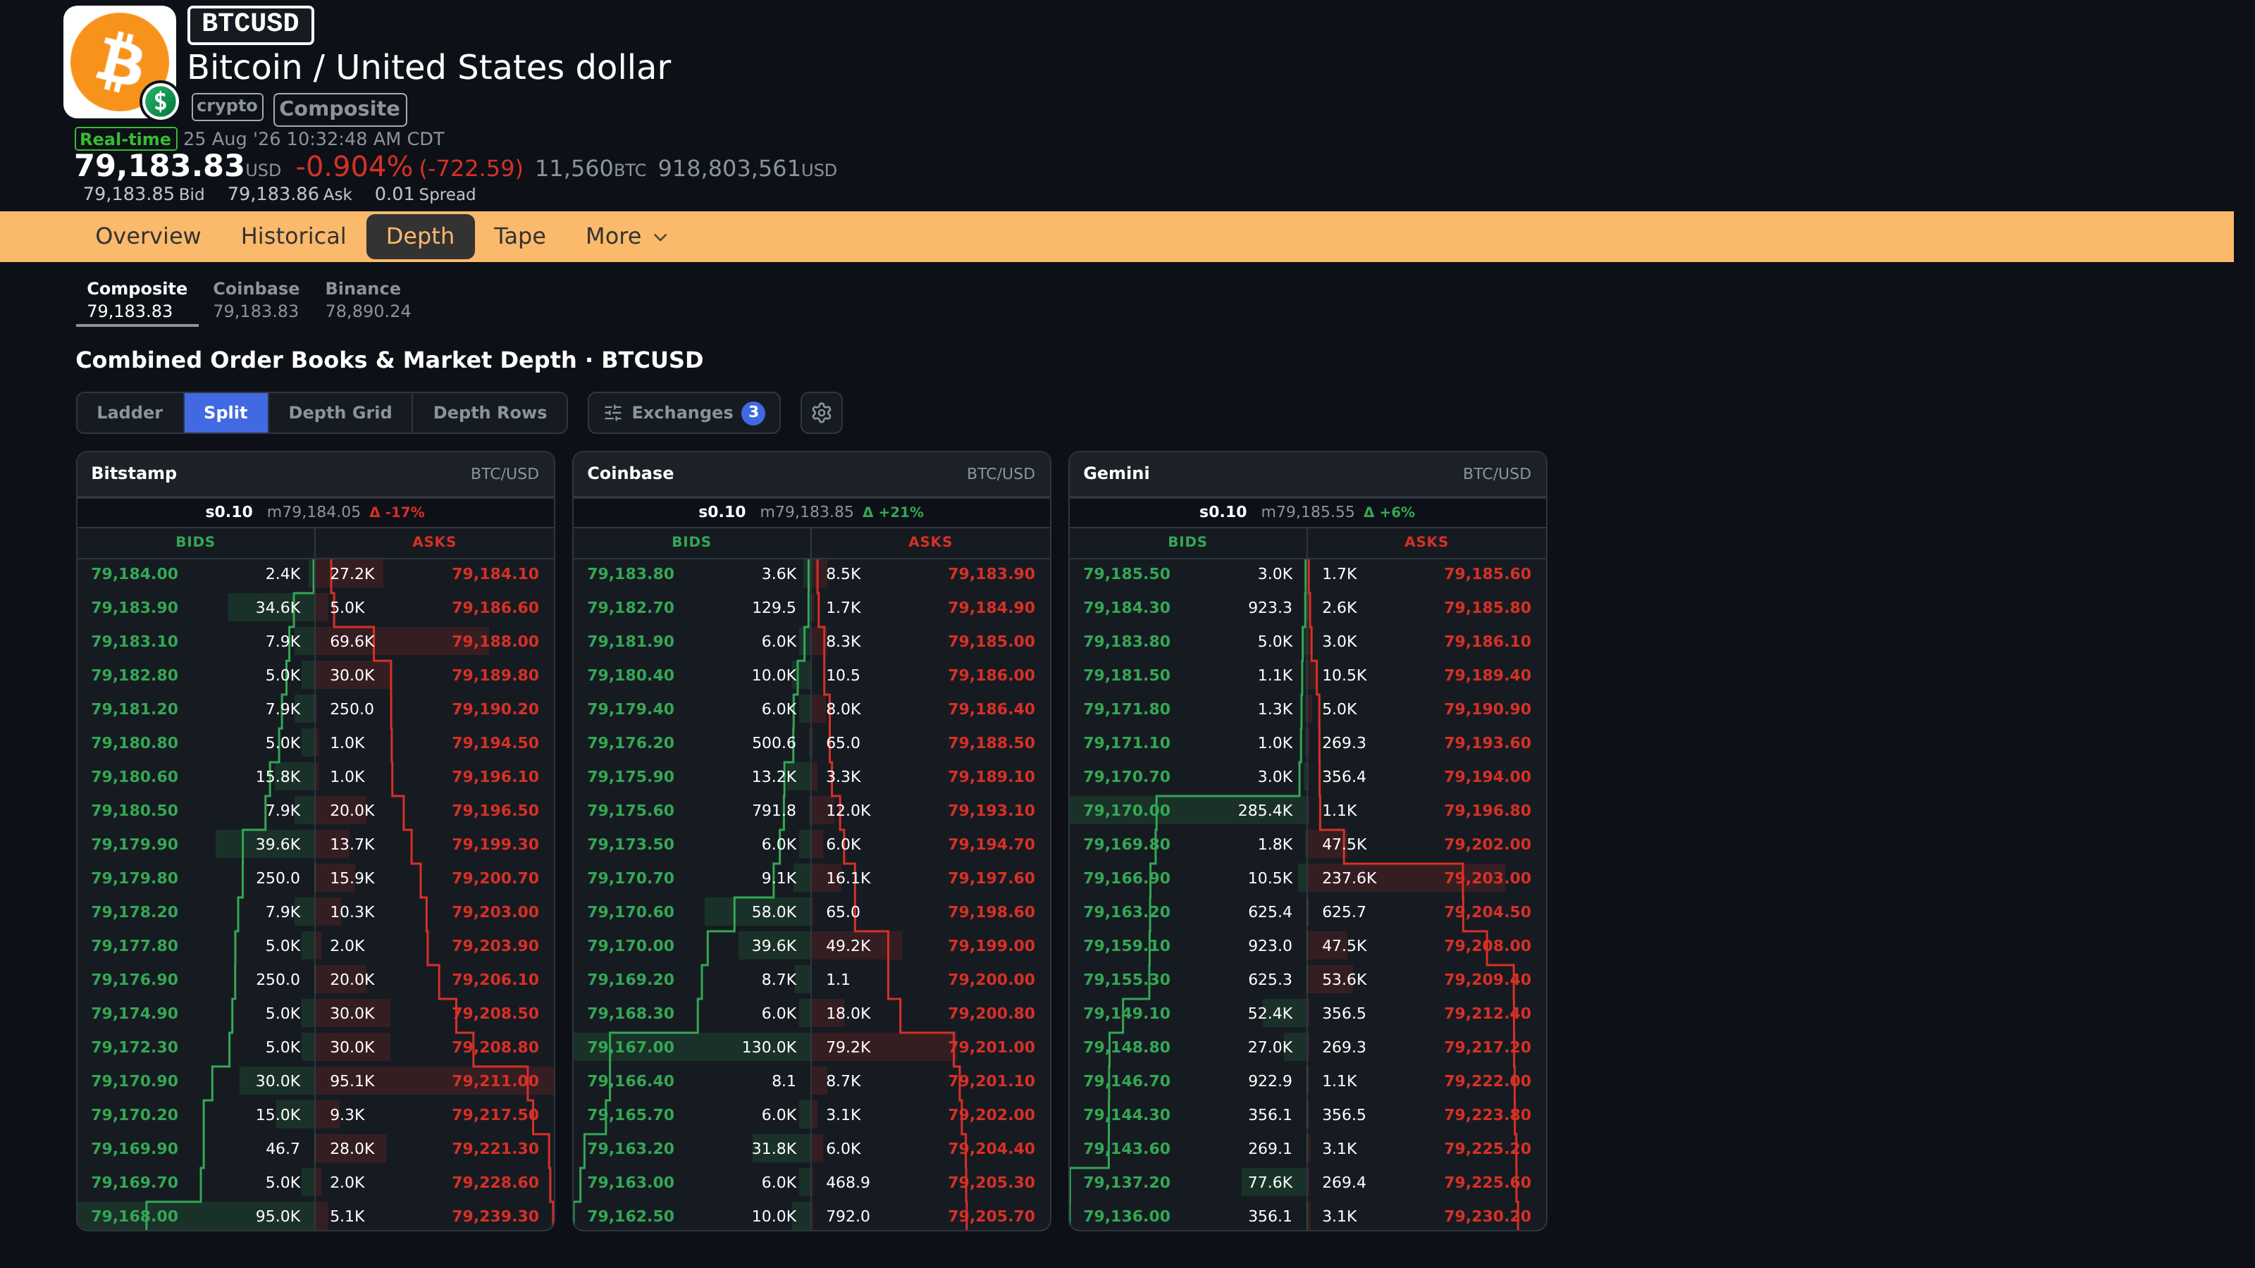Select the Depth tab

coord(420,236)
